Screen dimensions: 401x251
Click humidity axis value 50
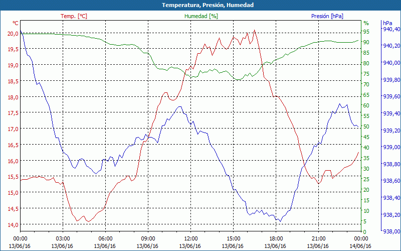[366, 127]
